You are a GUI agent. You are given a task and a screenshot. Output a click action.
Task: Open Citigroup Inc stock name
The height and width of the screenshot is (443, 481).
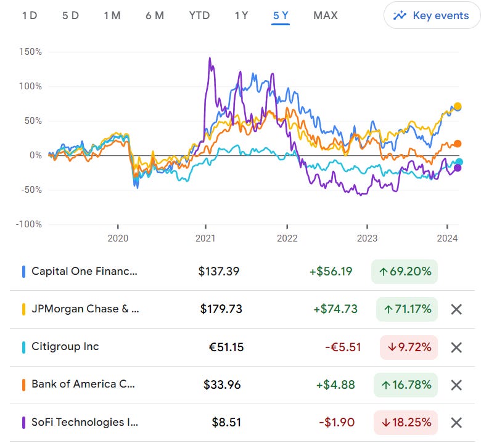(65, 346)
